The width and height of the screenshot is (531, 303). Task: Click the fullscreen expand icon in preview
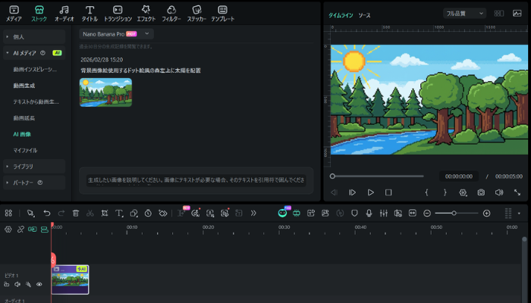click(517, 192)
